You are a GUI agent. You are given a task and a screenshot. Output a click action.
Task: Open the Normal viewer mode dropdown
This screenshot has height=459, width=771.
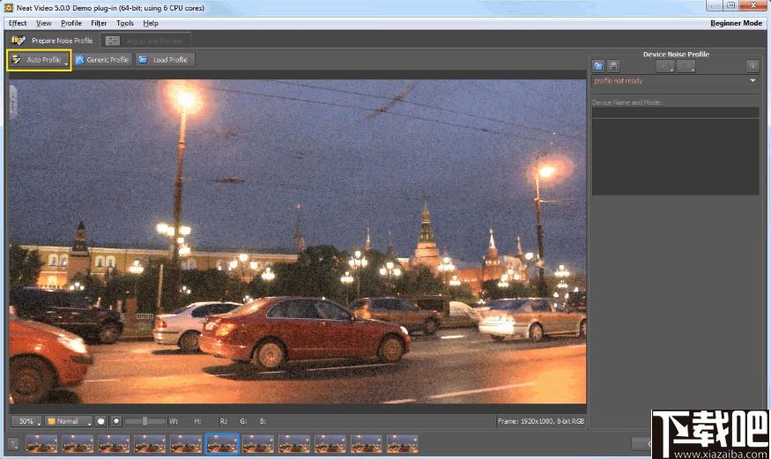(69, 421)
